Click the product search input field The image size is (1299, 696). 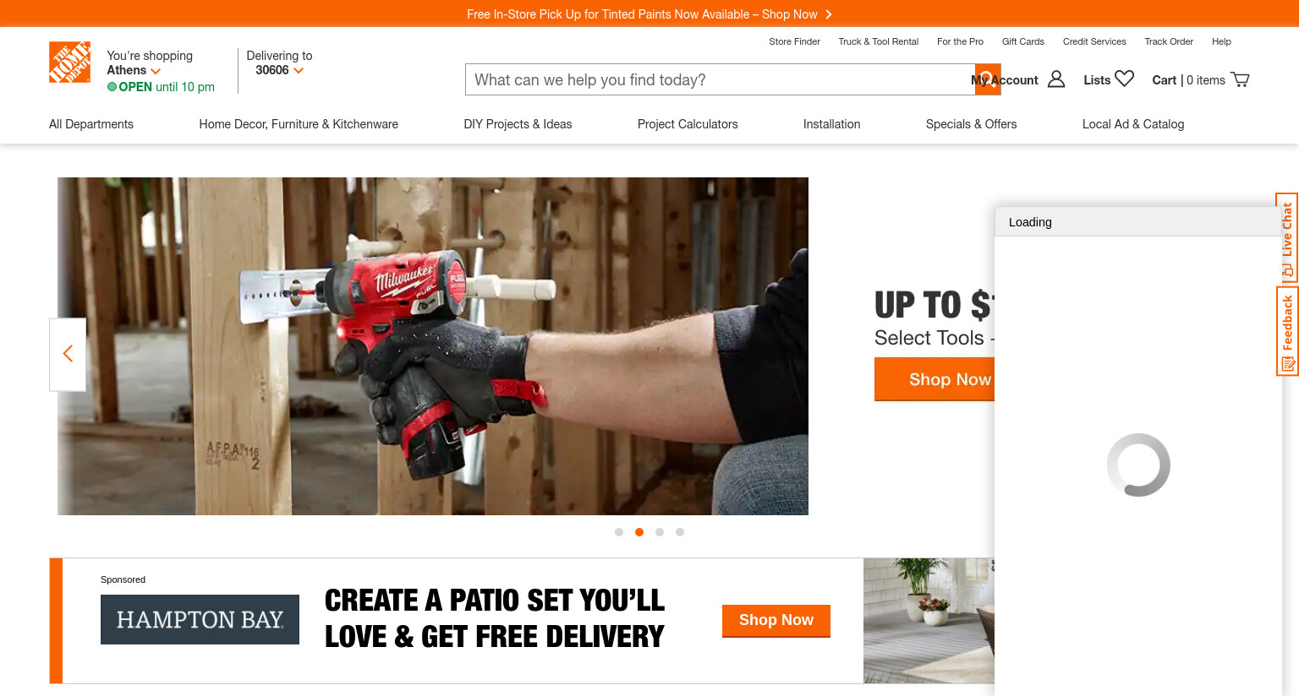(720, 79)
